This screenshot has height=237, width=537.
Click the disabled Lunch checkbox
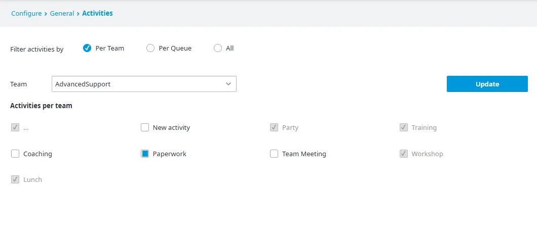coord(15,179)
